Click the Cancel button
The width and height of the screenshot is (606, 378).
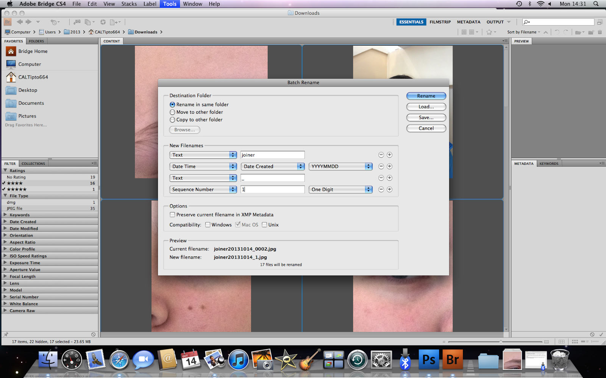(426, 129)
